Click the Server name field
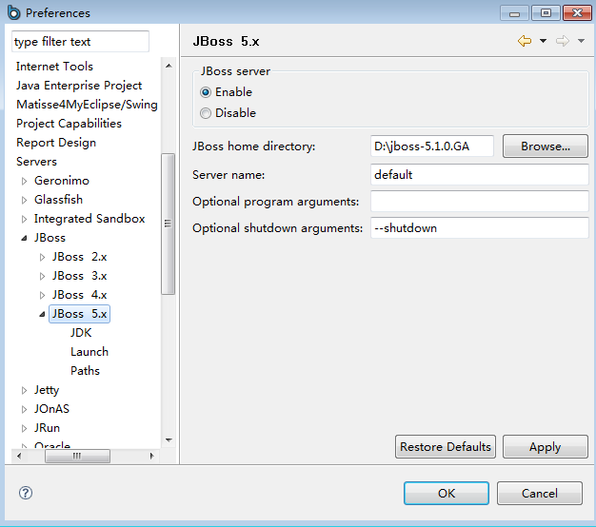Screen dimensions: 596x527 (479, 175)
